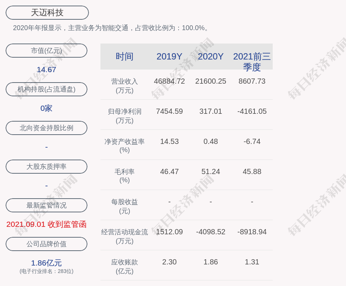Select the 最新监管情况 label
This screenshot has height=286, width=346.
point(47,205)
